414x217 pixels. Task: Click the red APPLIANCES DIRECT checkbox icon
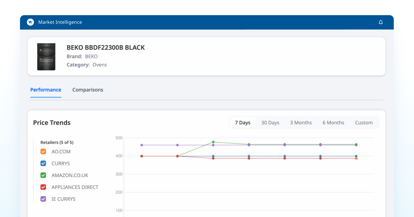click(x=43, y=187)
